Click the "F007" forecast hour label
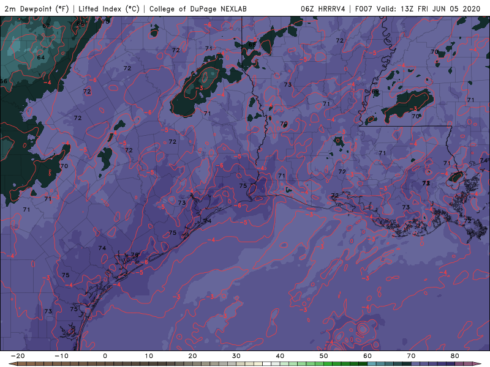 coord(364,9)
